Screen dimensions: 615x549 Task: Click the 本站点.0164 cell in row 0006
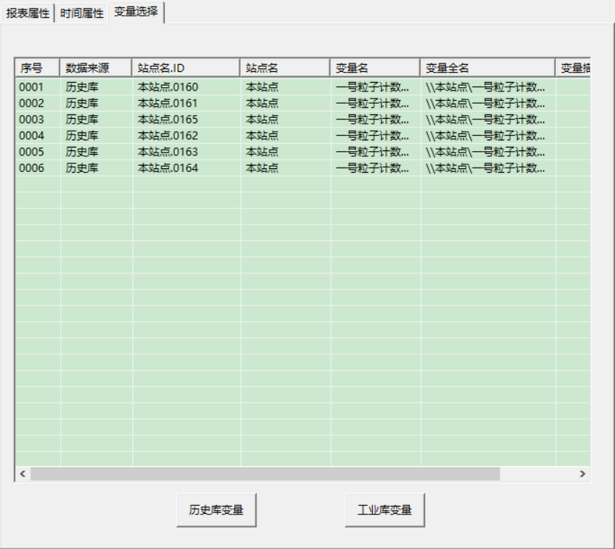[168, 168]
